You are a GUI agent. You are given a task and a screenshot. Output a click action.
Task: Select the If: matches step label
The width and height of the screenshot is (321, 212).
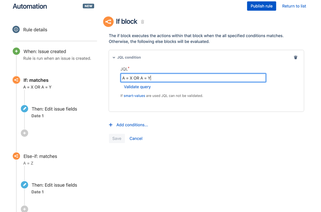pos(36,80)
